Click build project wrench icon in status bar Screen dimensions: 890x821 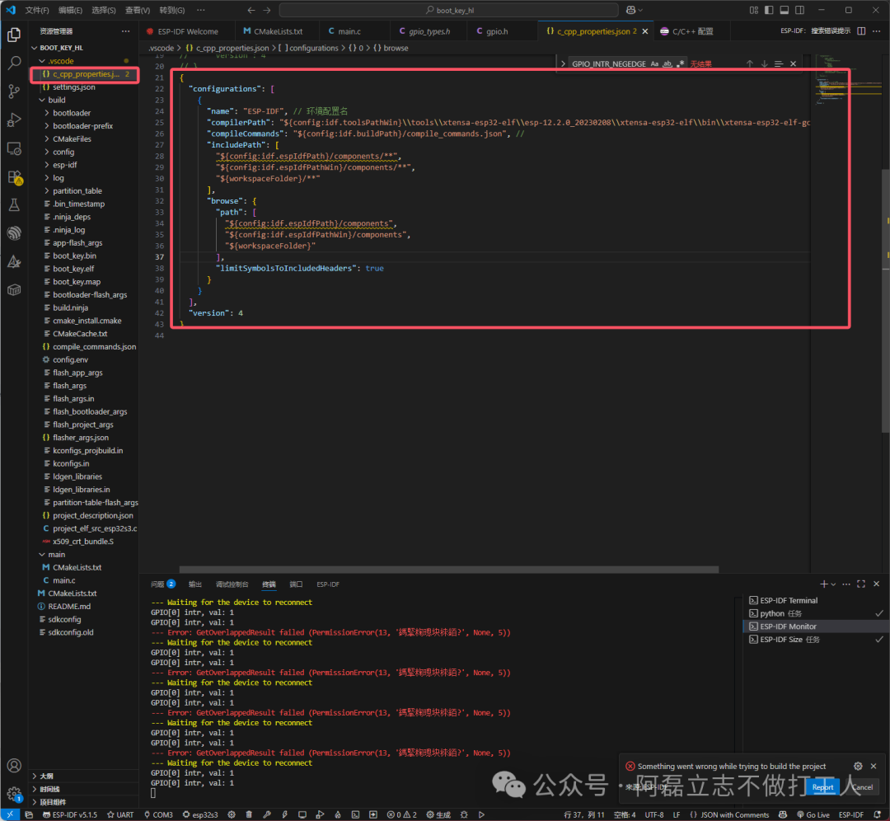[x=267, y=814]
